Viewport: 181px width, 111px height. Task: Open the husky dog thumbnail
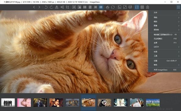coord(105,102)
